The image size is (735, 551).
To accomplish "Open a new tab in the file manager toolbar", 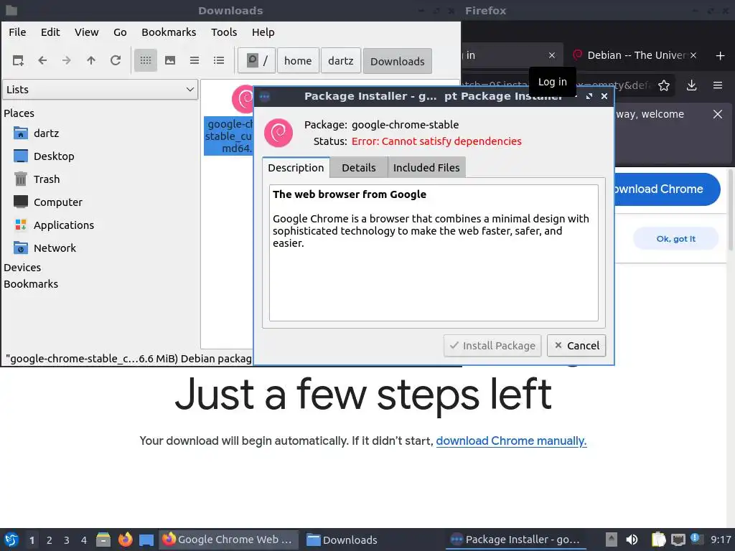I will [18, 60].
